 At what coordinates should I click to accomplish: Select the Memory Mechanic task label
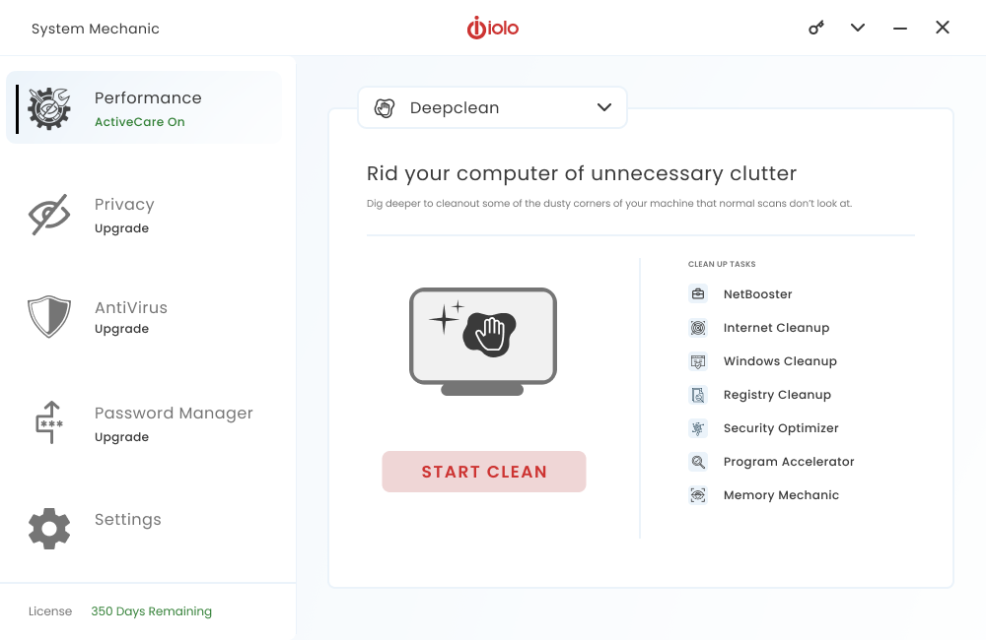coord(781,495)
